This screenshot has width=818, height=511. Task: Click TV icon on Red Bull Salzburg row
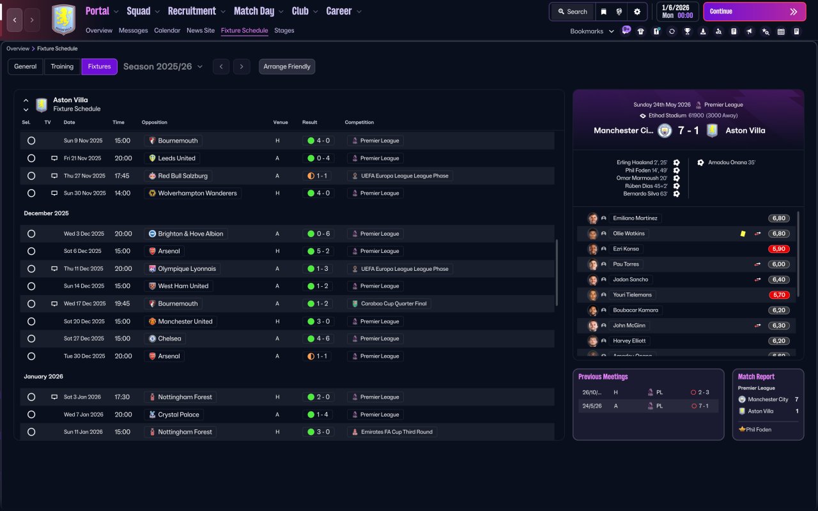tap(54, 176)
